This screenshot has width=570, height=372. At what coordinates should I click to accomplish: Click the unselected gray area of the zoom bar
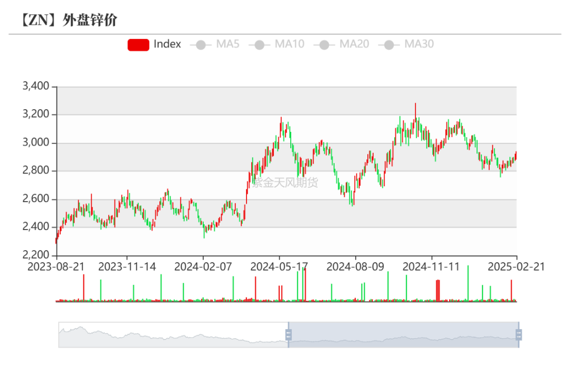(173, 335)
